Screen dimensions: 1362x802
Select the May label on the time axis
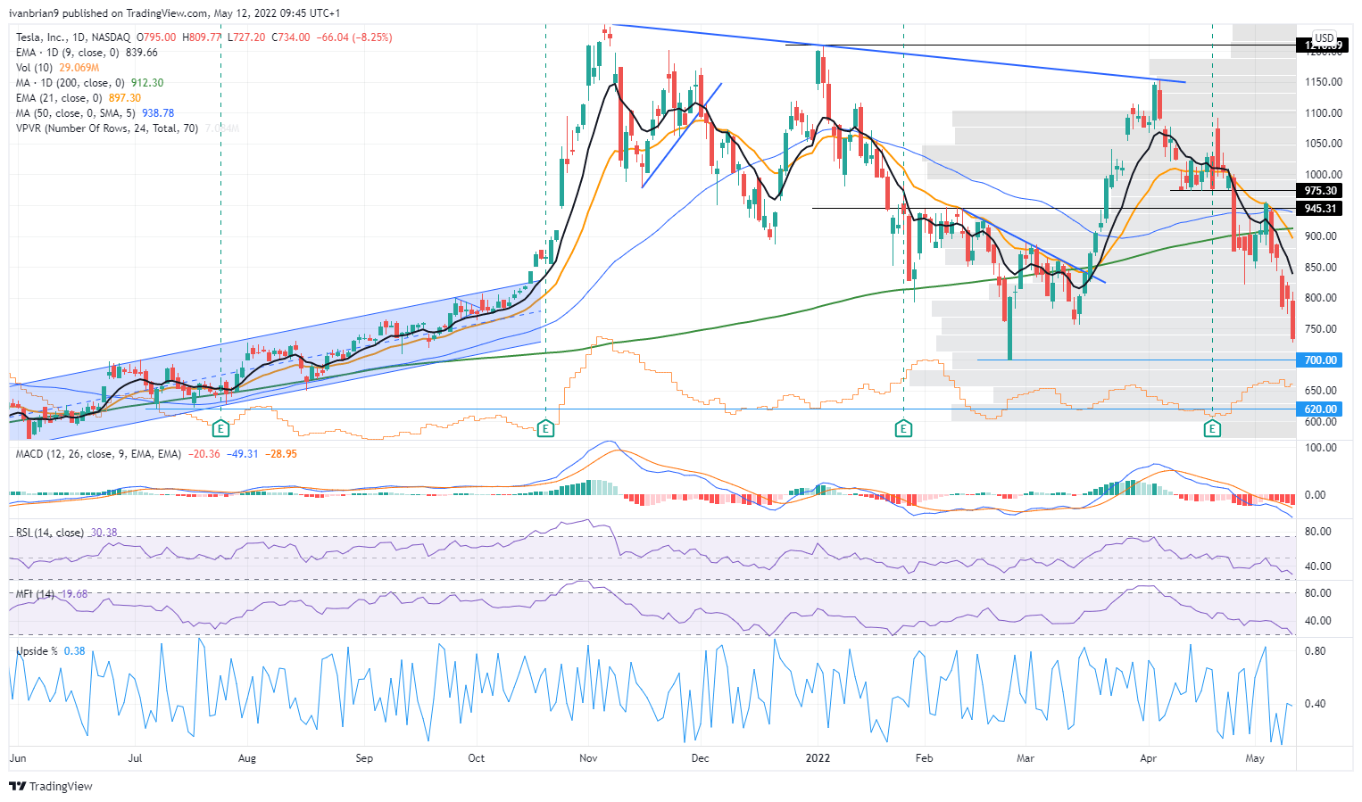1255,758
